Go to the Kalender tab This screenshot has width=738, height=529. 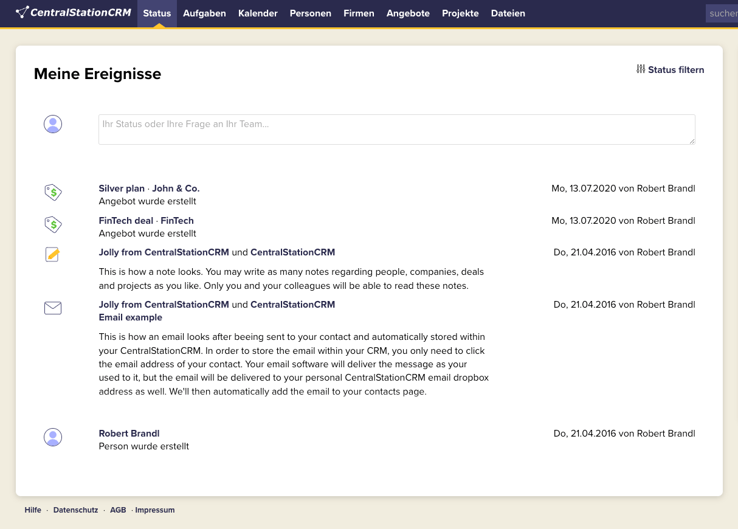(x=258, y=13)
